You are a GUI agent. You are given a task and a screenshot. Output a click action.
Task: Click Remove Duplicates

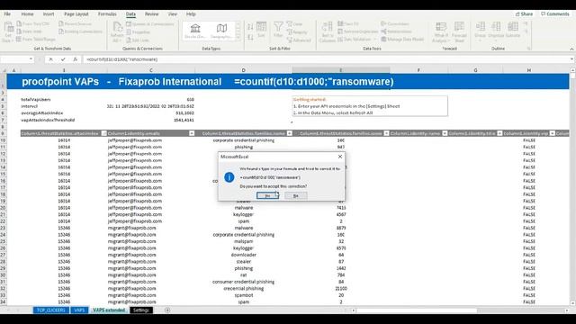tap(358, 31)
